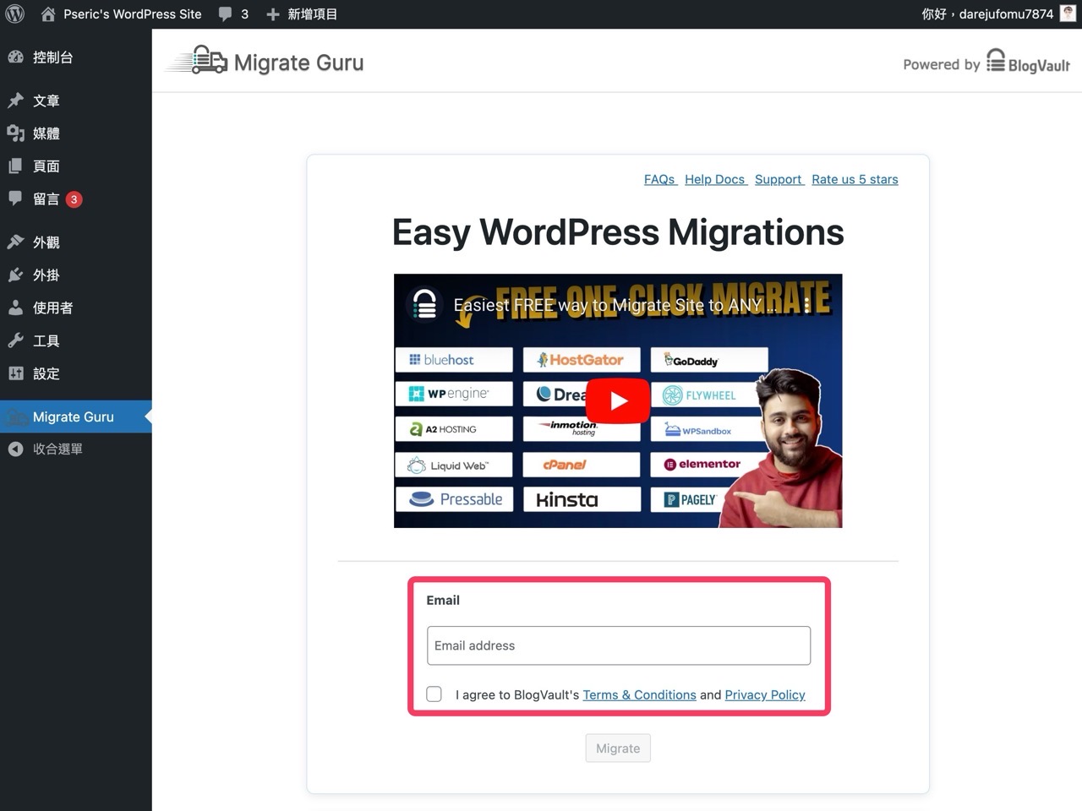The width and height of the screenshot is (1082, 811).
Task: Click the settings sliders icon
Action: (x=16, y=373)
